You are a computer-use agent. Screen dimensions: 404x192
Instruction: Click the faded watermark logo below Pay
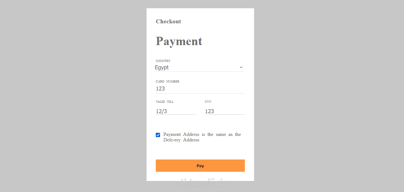click(201, 183)
